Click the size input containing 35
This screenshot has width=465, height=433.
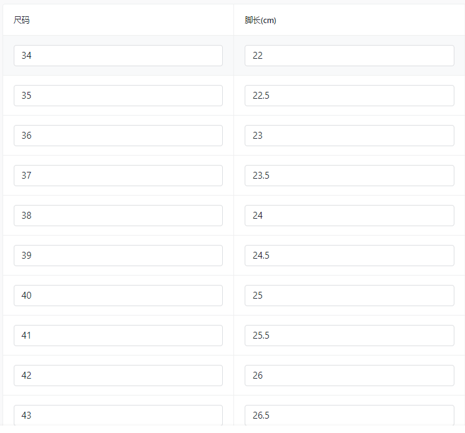pyautogui.click(x=118, y=96)
